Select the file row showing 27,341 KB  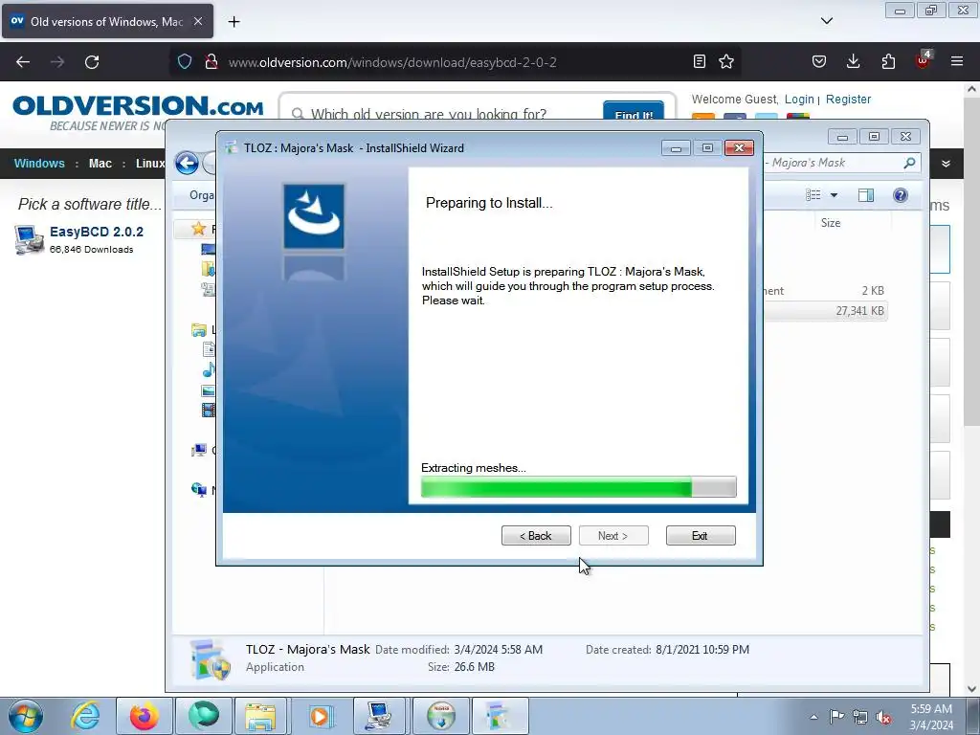825,311
